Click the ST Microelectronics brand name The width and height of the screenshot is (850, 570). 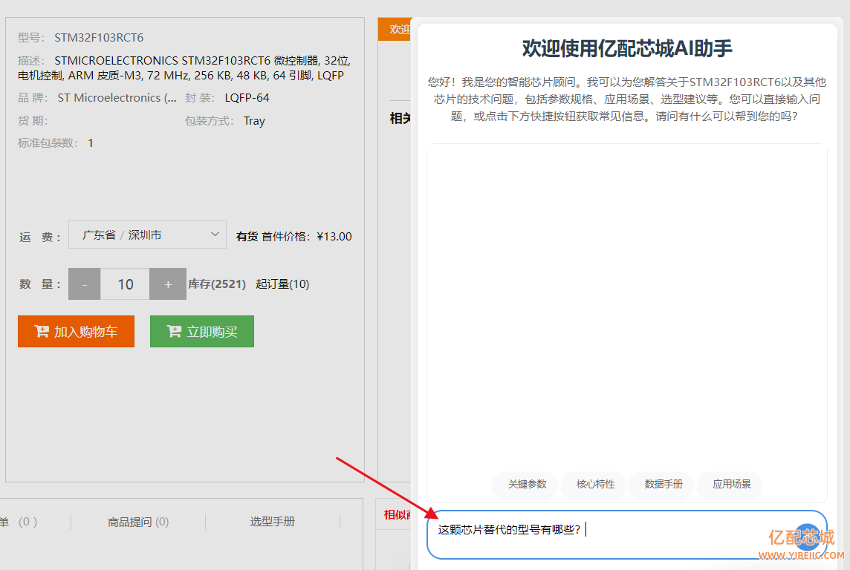tap(117, 98)
